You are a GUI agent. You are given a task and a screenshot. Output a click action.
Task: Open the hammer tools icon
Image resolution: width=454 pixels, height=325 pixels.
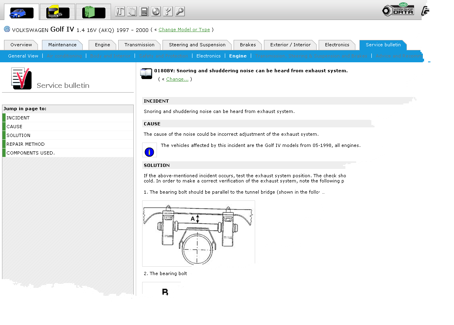(120, 12)
